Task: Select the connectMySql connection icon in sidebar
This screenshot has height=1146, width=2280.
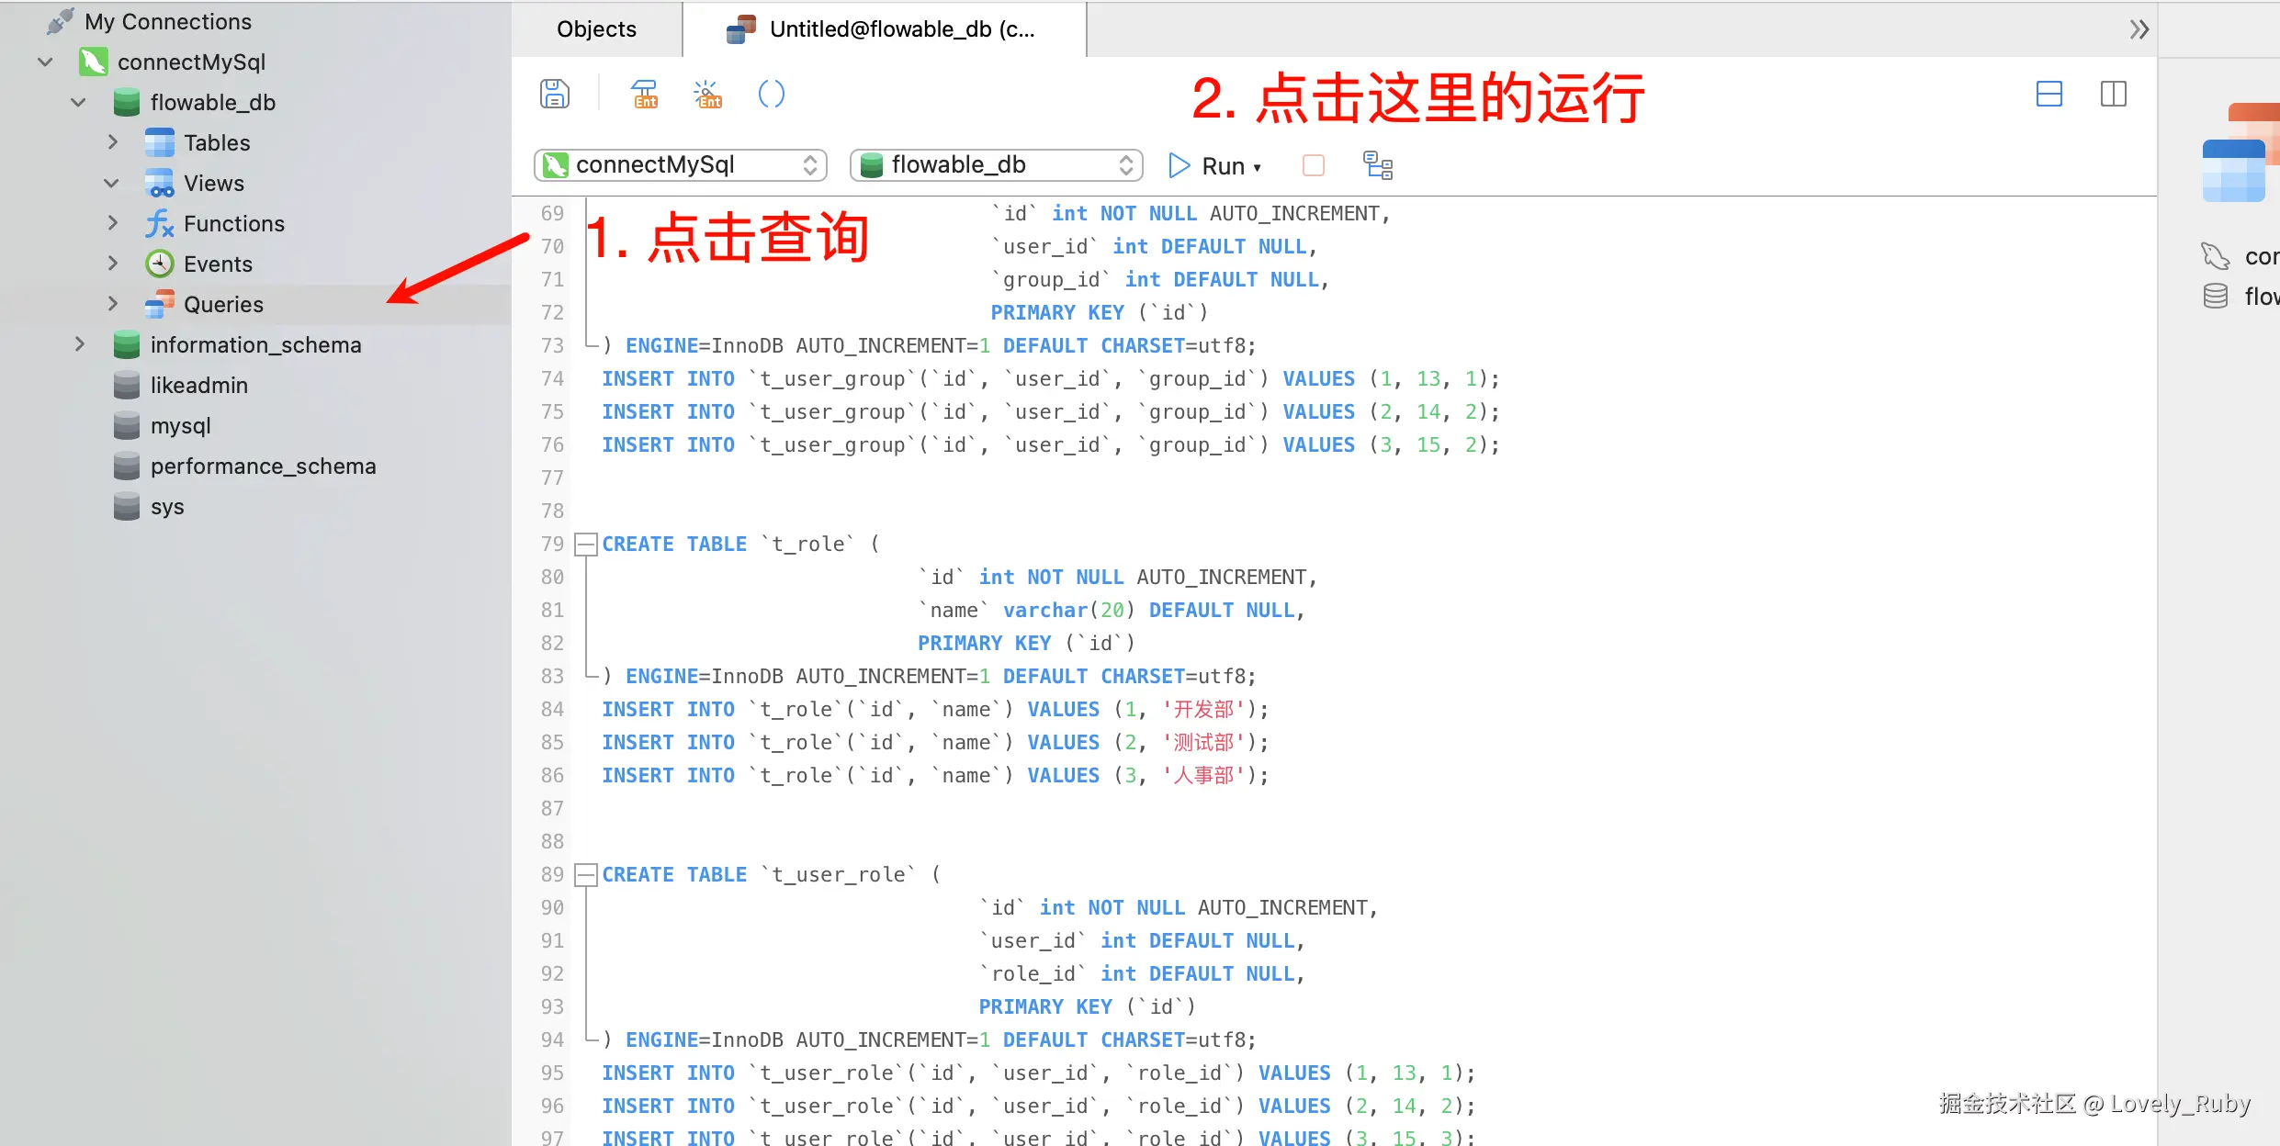Action: 95,62
